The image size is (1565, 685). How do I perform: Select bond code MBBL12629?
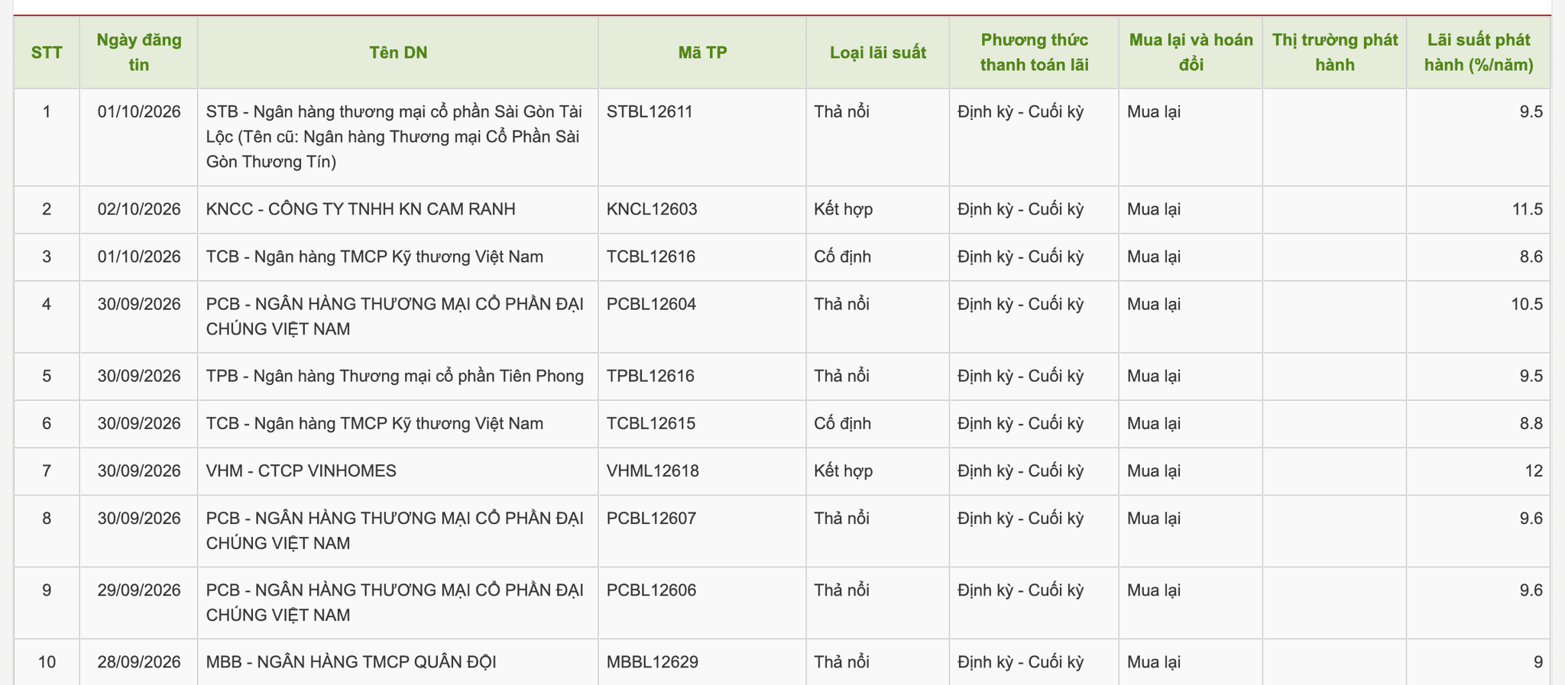click(653, 662)
